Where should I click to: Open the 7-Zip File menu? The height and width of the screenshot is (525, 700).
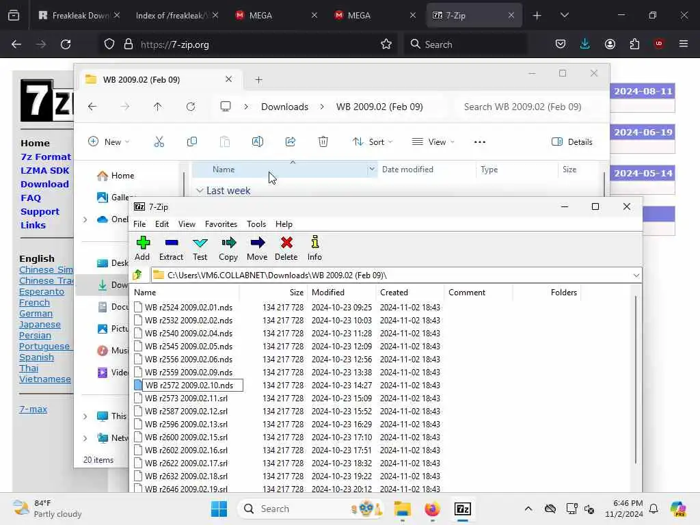pyautogui.click(x=139, y=224)
